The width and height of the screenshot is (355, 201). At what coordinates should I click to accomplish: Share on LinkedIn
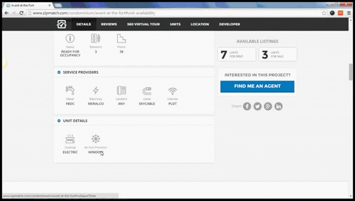[x=278, y=106]
